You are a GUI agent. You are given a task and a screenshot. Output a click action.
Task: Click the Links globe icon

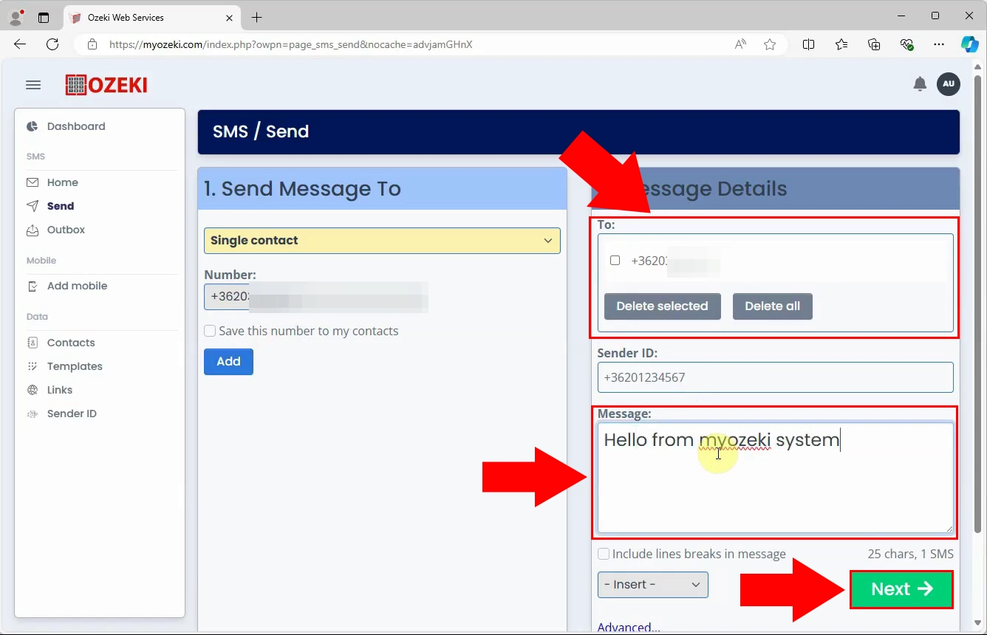tap(33, 390)
